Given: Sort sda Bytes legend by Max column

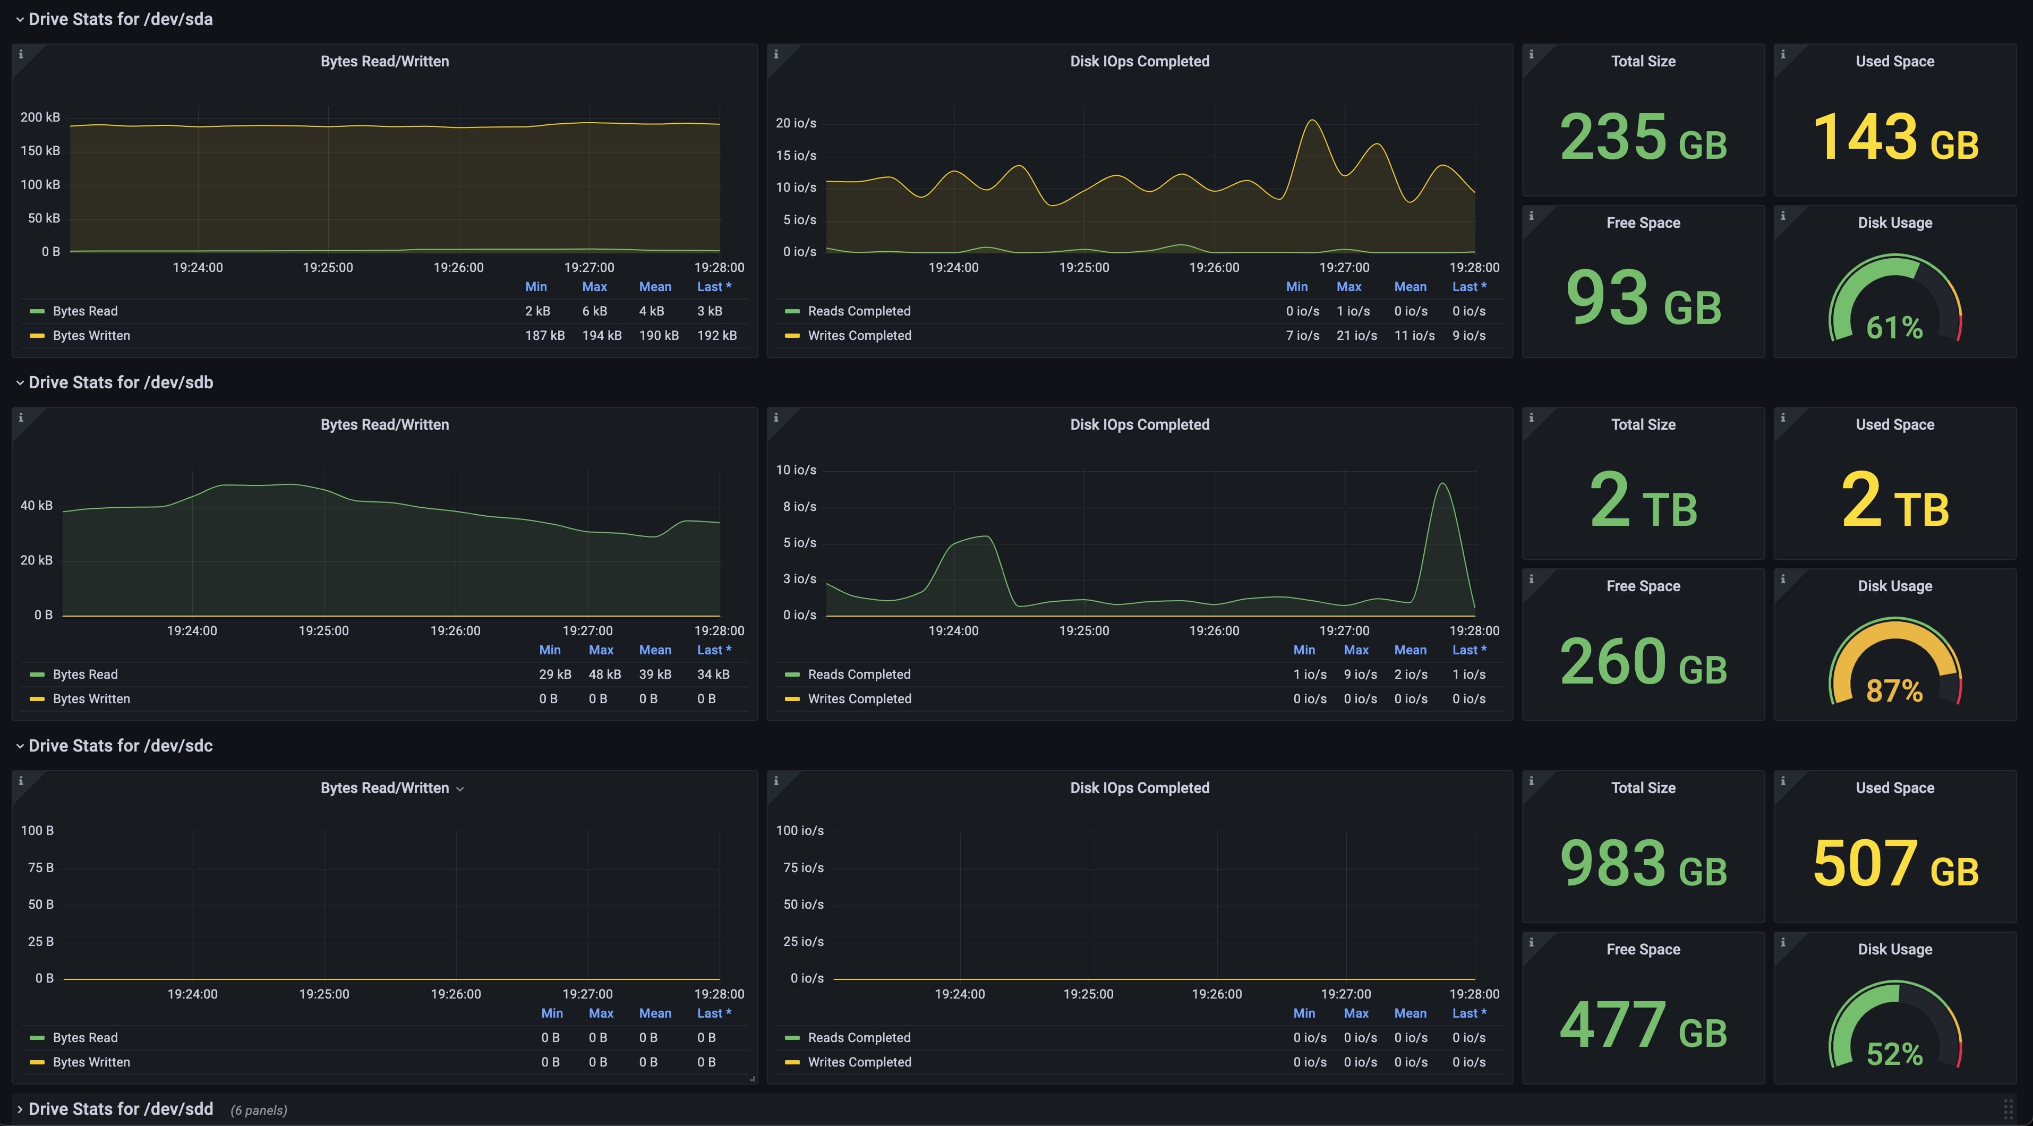Looking at the screenshot, I should [x=594, y=286].
